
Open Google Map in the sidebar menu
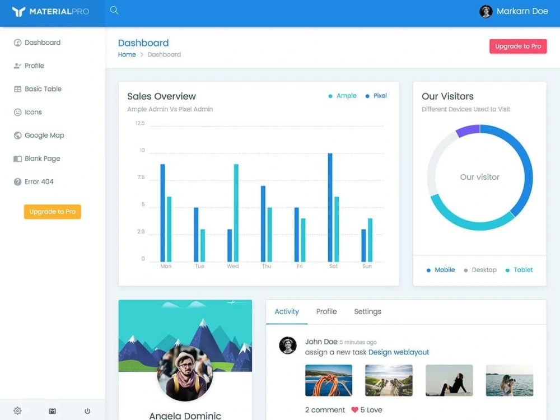coord(44,136)
